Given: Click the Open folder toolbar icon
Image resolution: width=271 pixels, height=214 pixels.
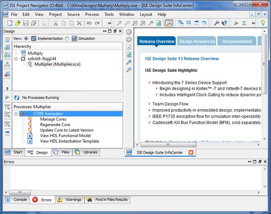Looking at the screenshot, I should click(18, 23).
